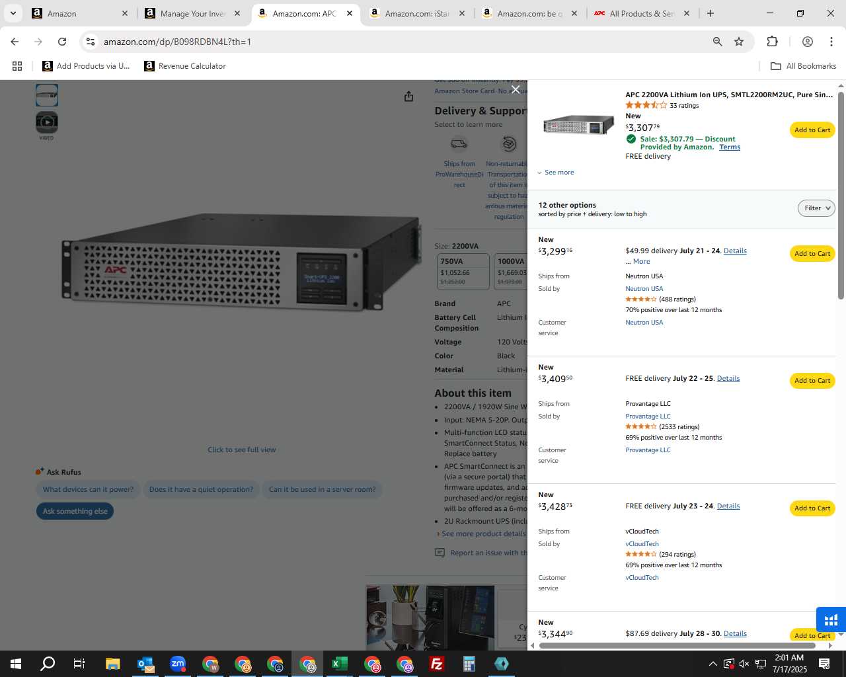Open Details for July 22 - 25 delivery
This screenshot has width=846, height=677.
click(728, 379)
